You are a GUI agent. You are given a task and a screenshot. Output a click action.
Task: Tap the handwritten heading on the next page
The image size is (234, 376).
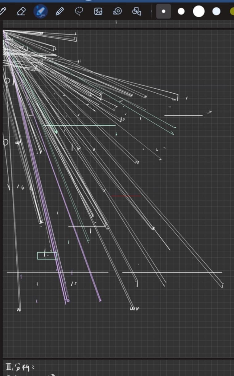tap(22, 367)
